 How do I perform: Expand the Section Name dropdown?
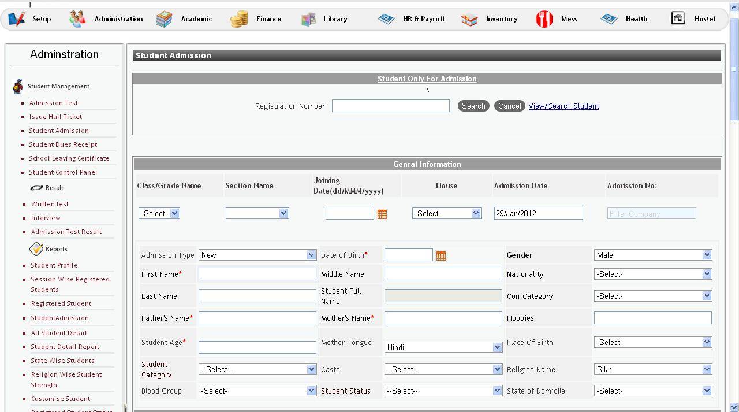[x=257, y=213]
